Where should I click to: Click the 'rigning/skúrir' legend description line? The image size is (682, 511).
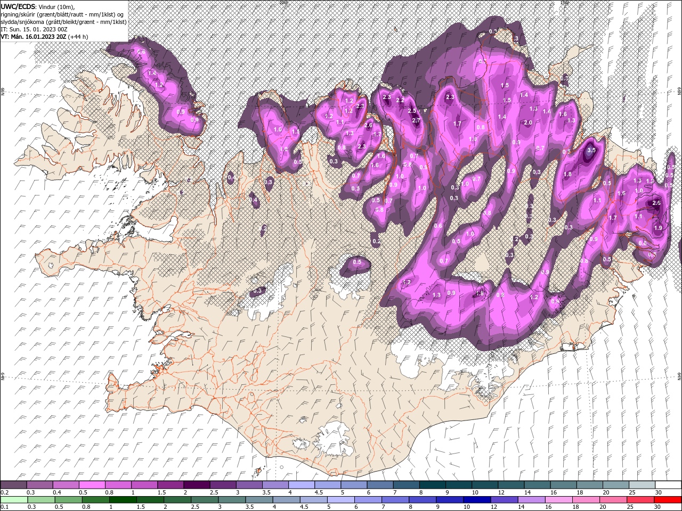tap(63, 14)
